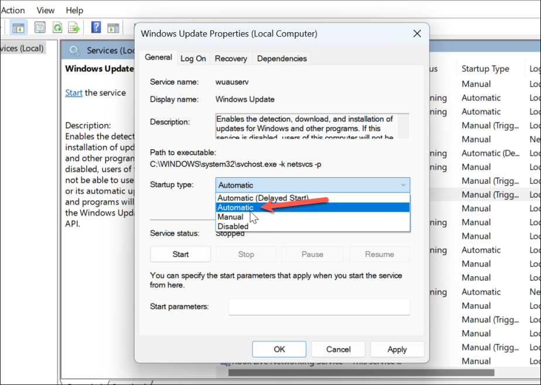Open the blue Help question-mark icon
The height and width of the screenshot is (385, 541).
click(96, 27)
